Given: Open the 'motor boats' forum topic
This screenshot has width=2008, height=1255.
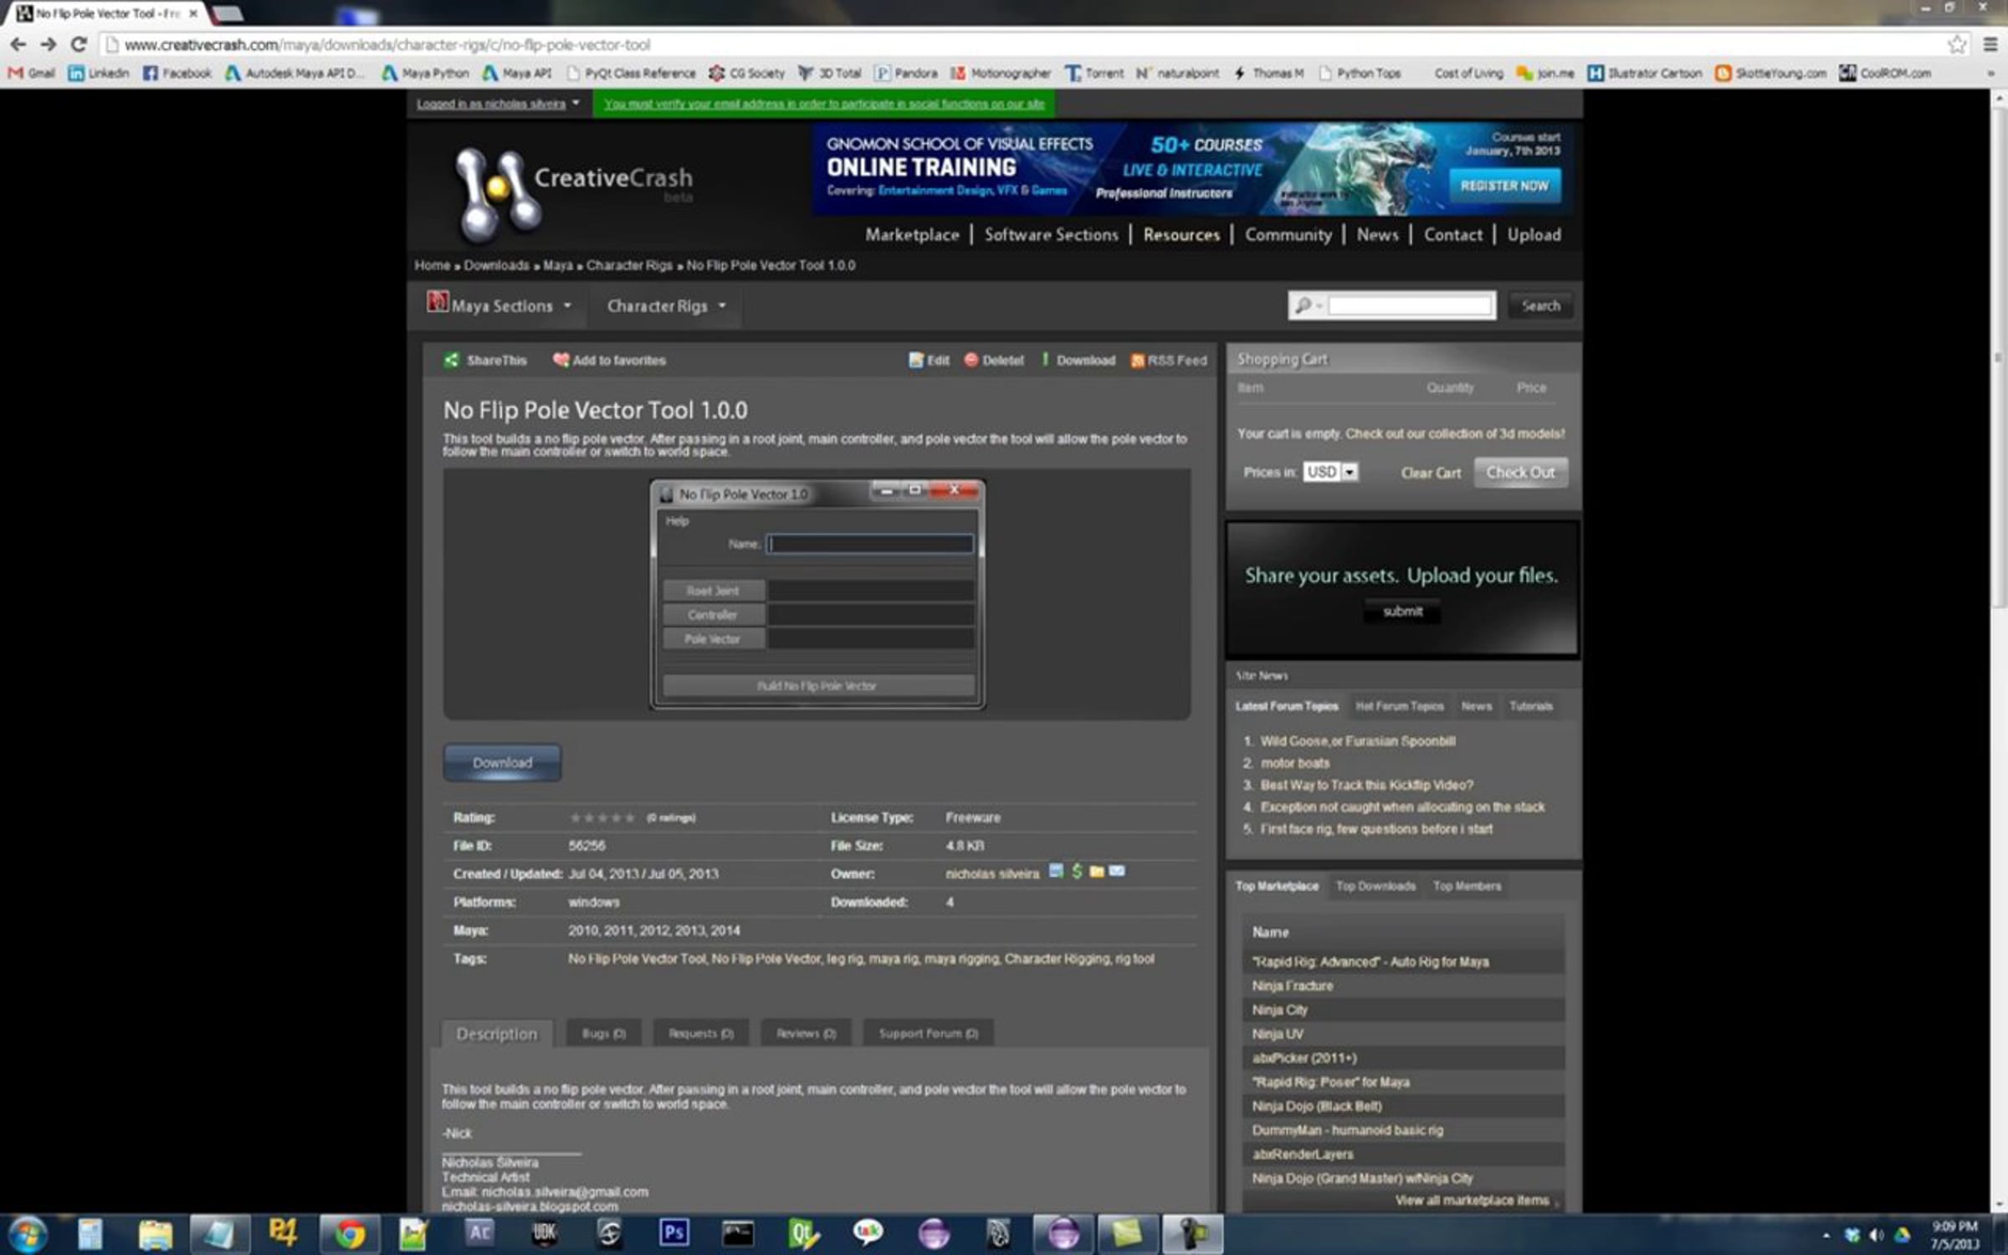Looking at the screenshot, I should coord(1295,763).
